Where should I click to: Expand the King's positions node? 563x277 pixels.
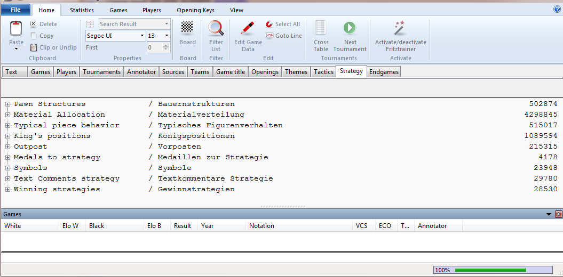[x=8, y=136]
